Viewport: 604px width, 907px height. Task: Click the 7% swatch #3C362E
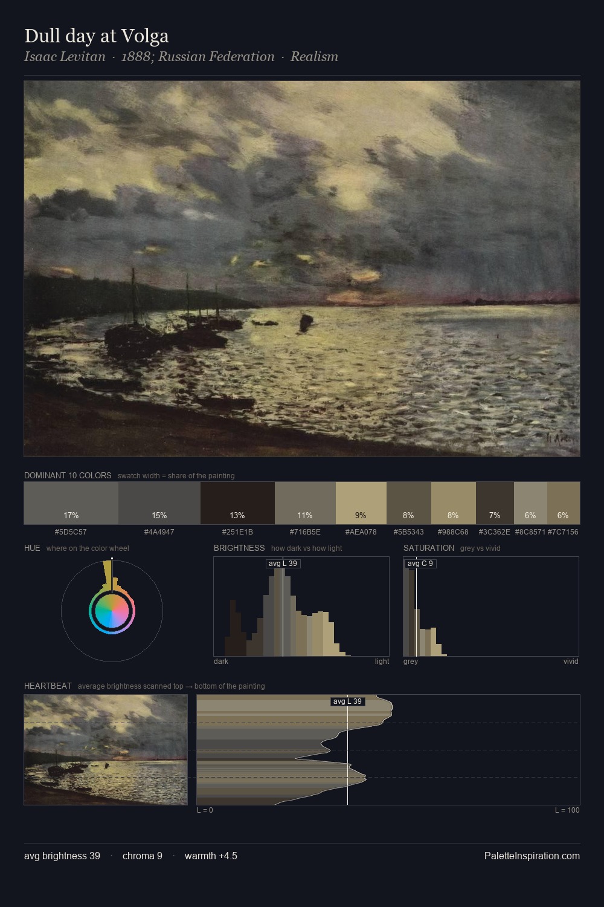[x=495, y=503]
